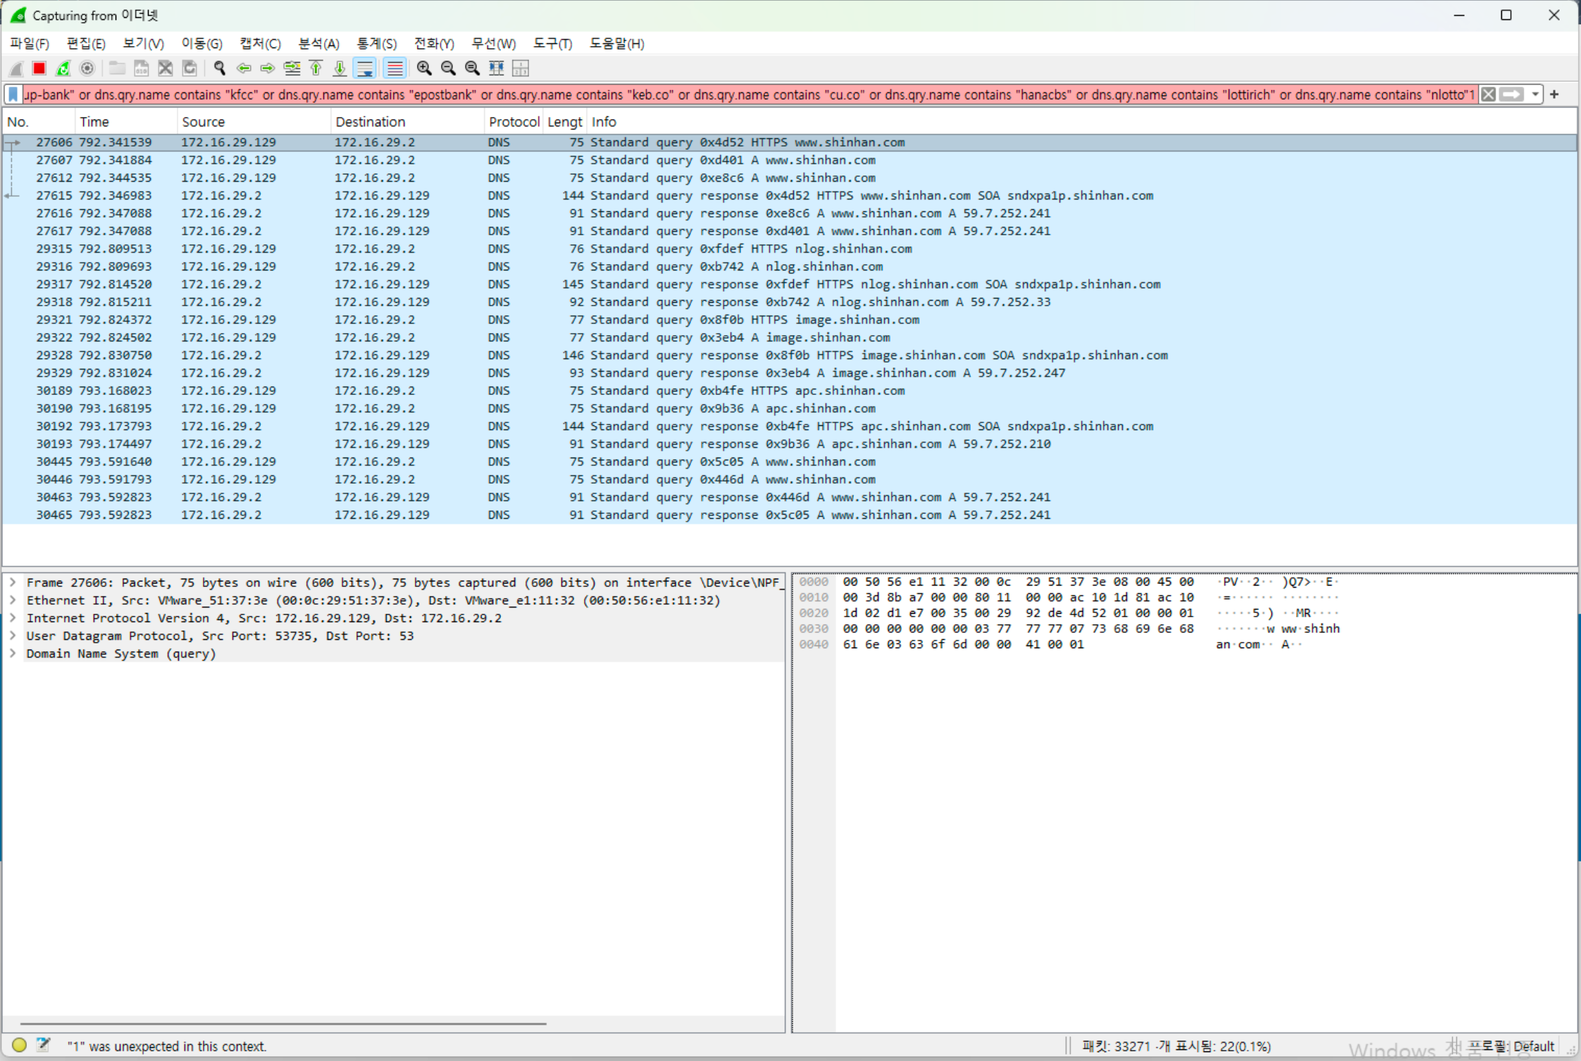Open the display filter history dropdown
1581x1061 pixels.
tap(1535, 94)
